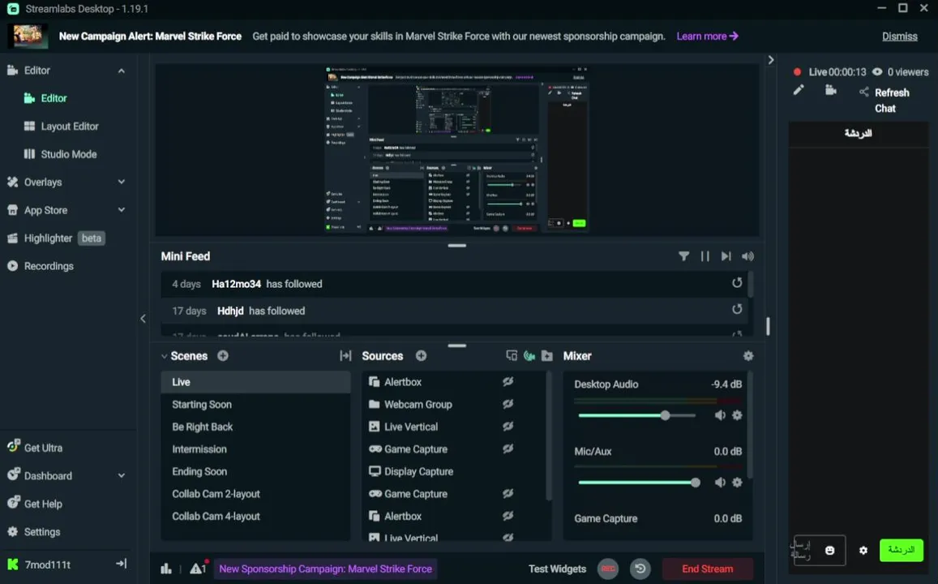
Task: Adjust the Desktop Audio volume slider
Action: click(x=636, y=415)
